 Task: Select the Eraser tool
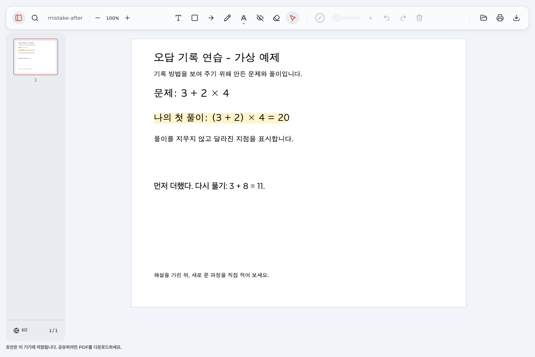(276, 18)
